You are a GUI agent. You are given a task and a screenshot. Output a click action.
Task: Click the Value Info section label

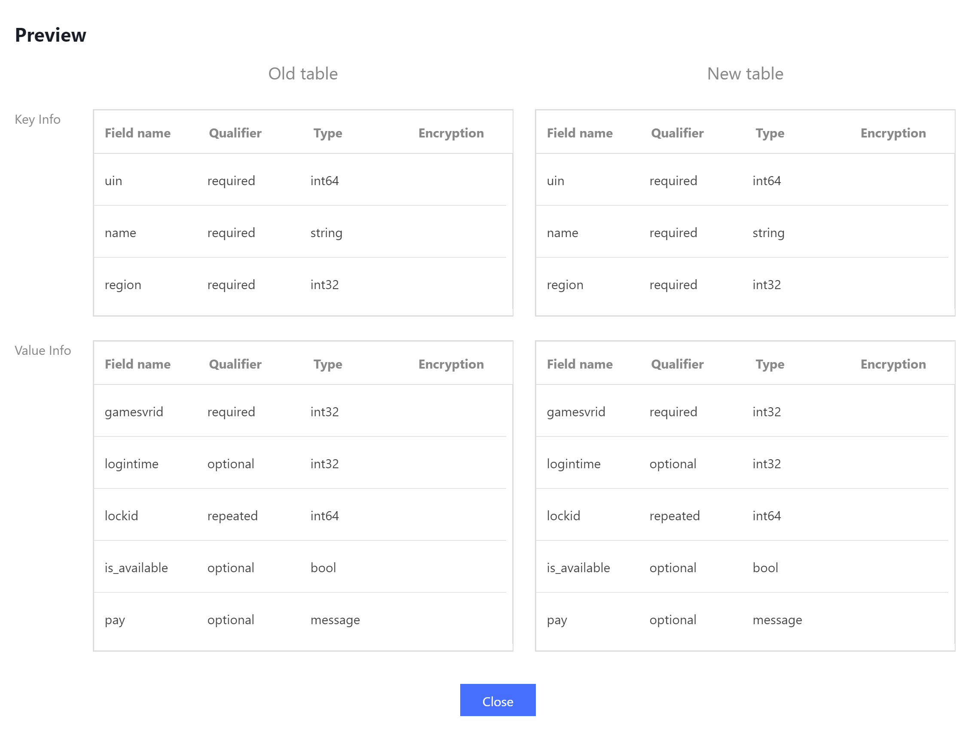click(43, 351)
